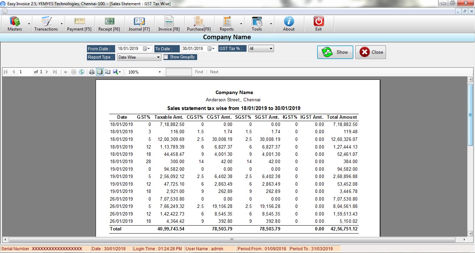475x253 pixels.
Task: Expand Masters dropdown arrow
Action: click(x=29, y=24)
